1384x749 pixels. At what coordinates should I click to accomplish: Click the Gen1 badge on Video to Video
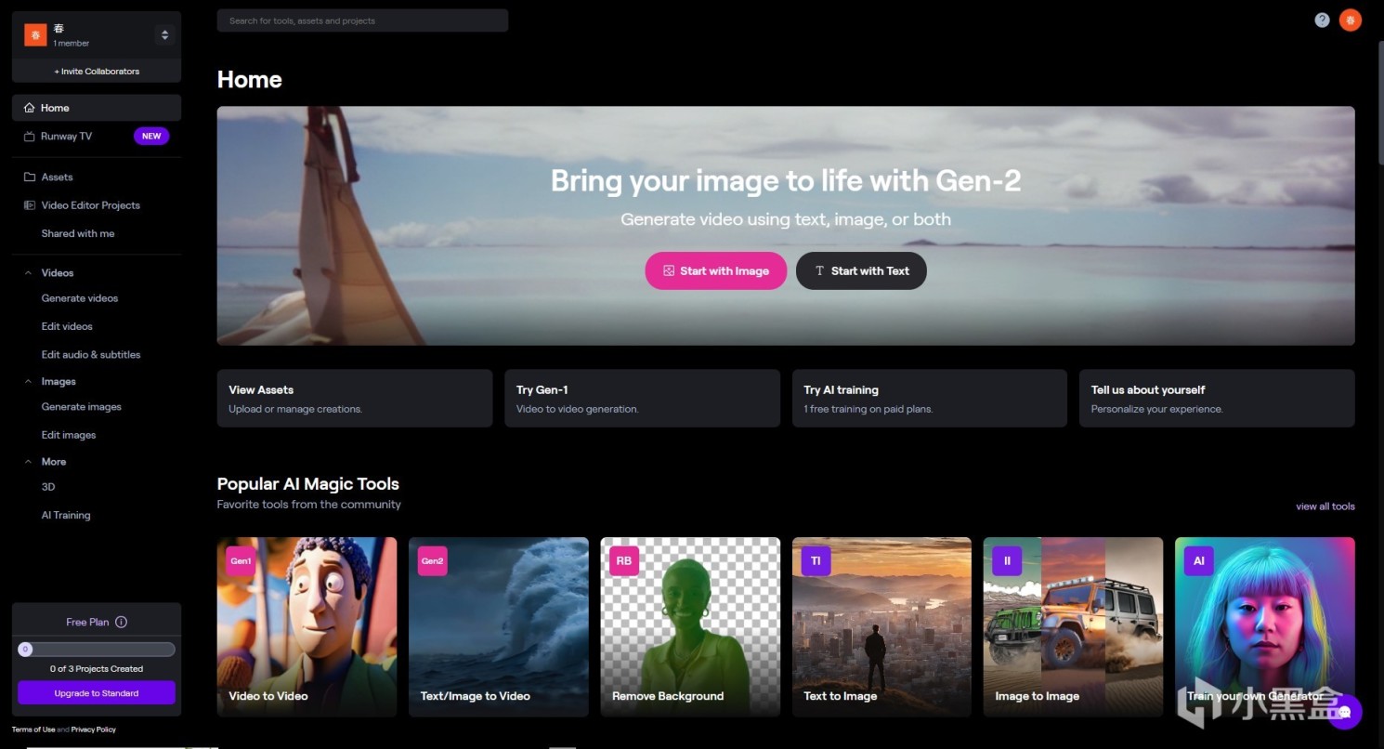coord(241,561)
